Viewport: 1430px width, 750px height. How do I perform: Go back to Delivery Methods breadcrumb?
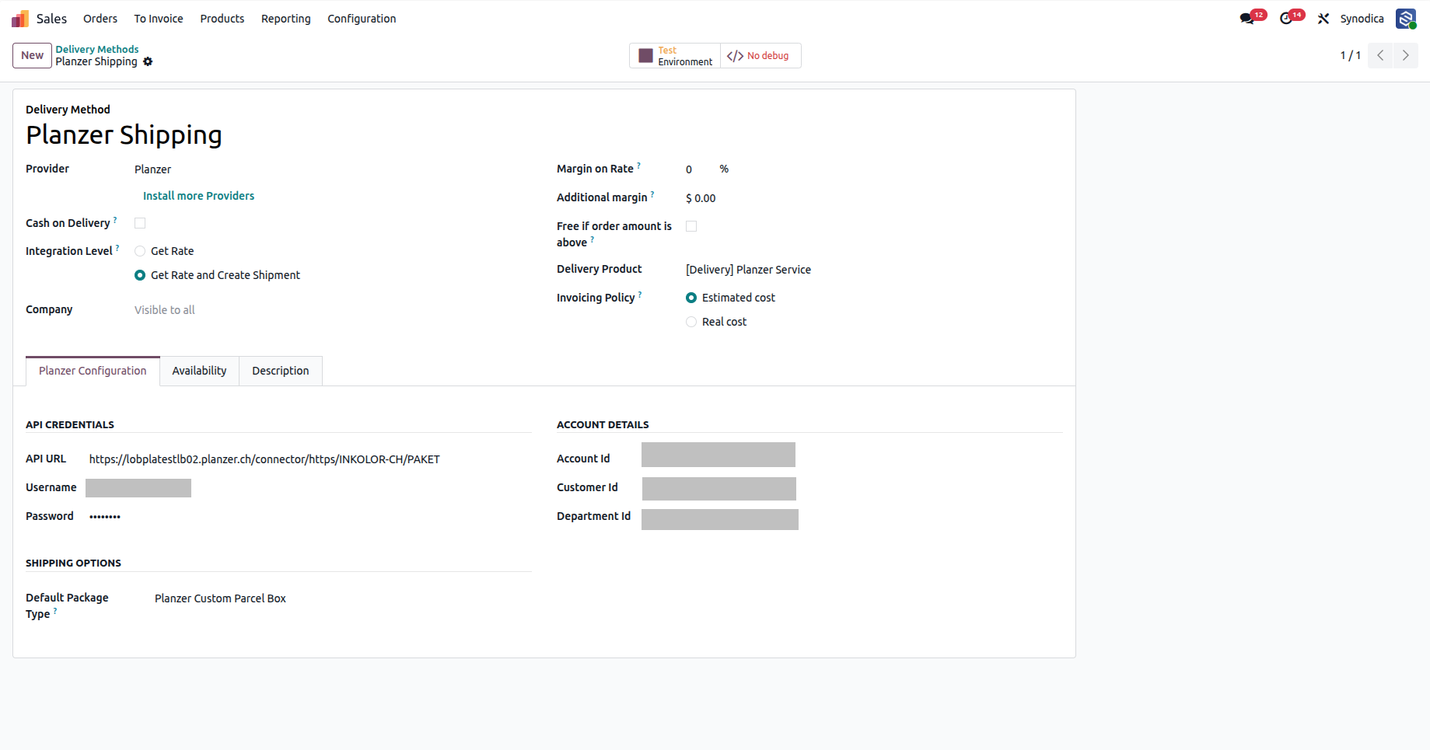(97, 49)
